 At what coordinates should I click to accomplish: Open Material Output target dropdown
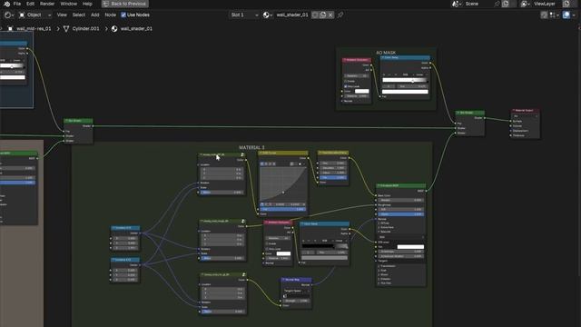coord(526,116)
